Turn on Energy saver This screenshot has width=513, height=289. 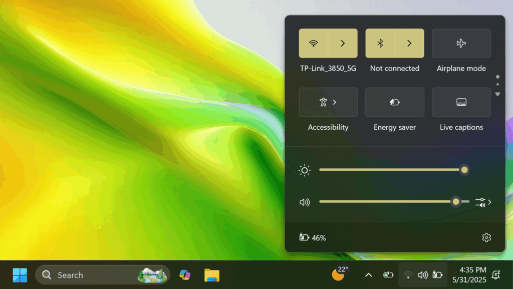click(x=395, y=102)
